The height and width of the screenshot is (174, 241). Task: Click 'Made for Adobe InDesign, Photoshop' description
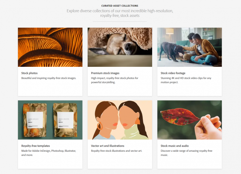(49, 153)
